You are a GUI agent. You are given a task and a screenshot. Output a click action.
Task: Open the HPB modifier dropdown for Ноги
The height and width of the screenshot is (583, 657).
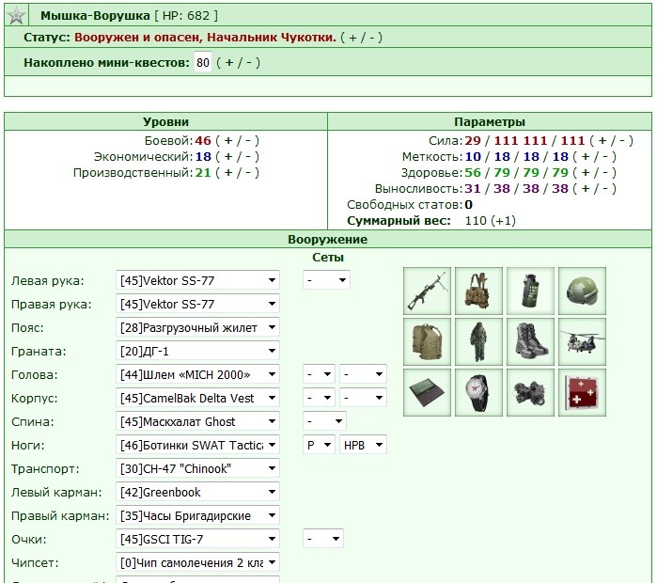point(363,445)
